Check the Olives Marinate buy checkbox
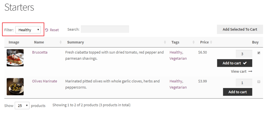The image size is (265, 114). pos(259,82)
